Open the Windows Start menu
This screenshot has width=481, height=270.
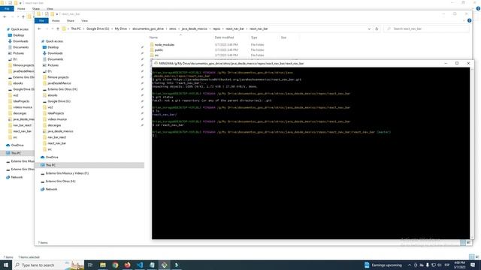6,265
